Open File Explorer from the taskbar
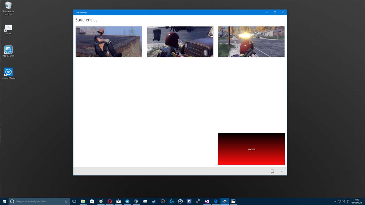The width and height of the screenshot is (365, 205). point(83,201)
